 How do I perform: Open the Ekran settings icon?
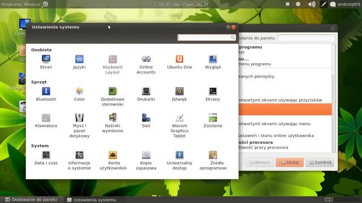pos(46,62)
